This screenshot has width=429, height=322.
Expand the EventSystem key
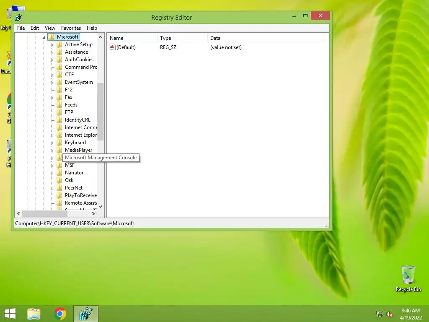tap(52, 83)
